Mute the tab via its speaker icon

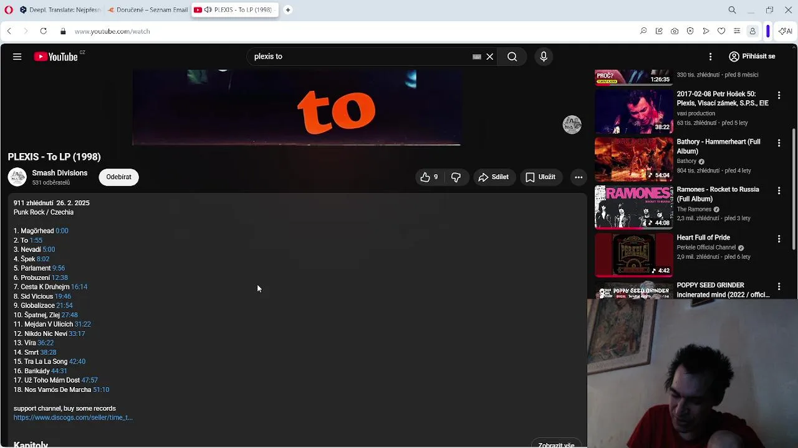tap(208, 10)
